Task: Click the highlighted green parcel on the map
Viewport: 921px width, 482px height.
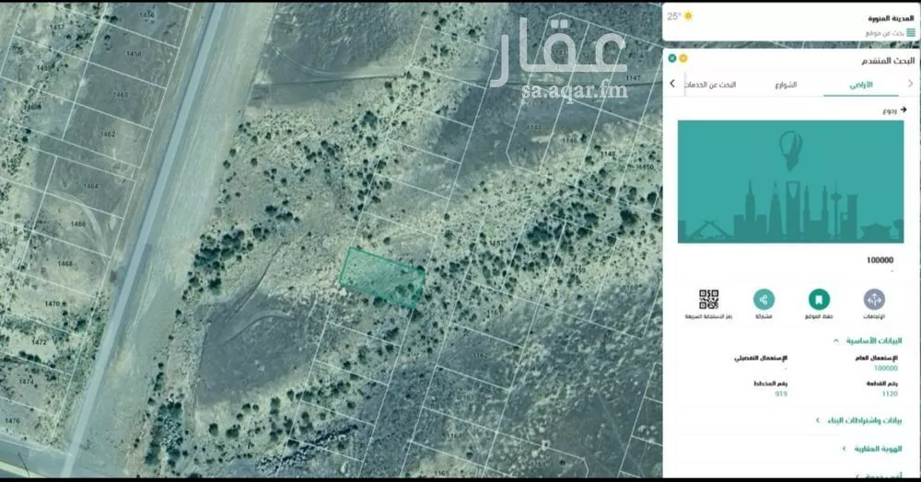Action: click(x=382, y=276)
